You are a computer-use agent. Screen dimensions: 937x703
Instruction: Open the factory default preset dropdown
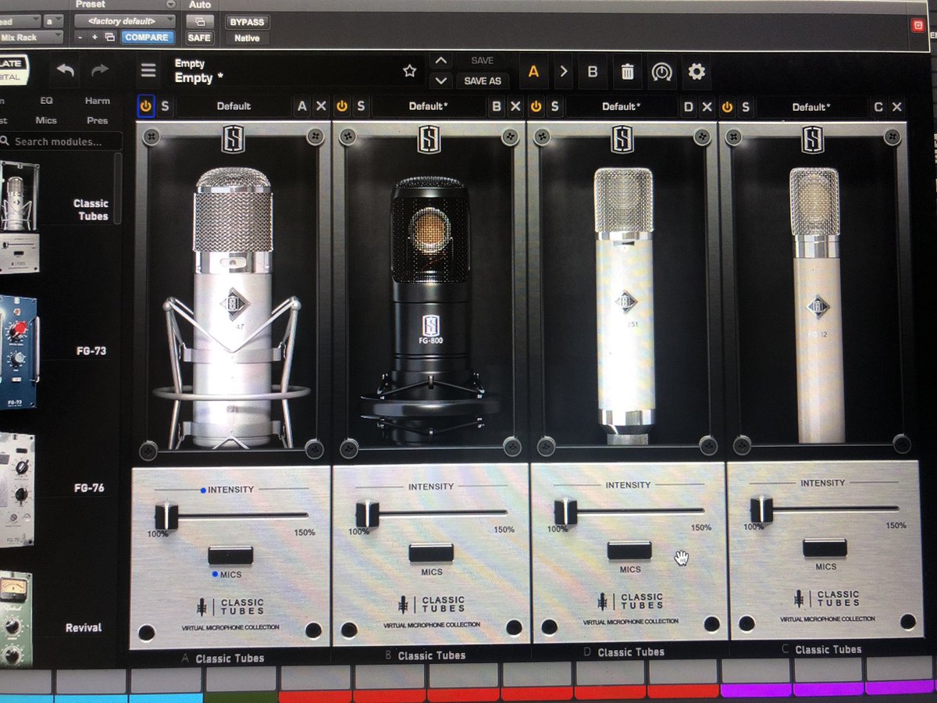tap(125, 21)
